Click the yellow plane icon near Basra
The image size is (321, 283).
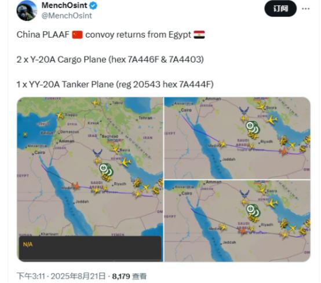pos(115,149)
